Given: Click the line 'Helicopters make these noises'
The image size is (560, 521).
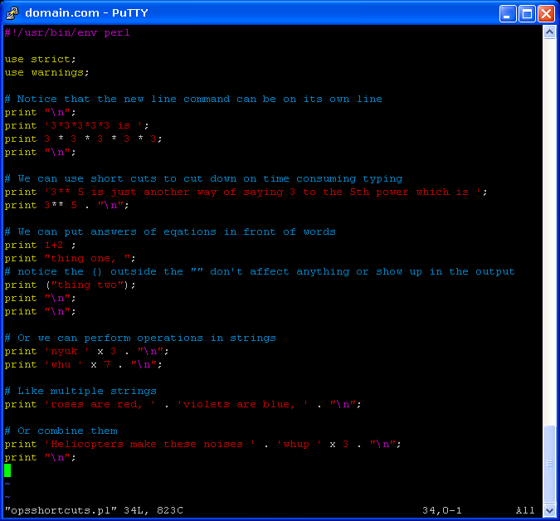Looking at the screenshot, I should pyautogui.click(x=203, y=444).
